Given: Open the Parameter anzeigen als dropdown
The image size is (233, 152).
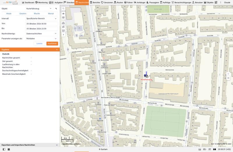Looking at the screenshot, I should coord(42,39).
